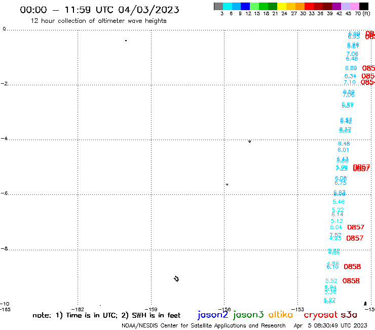Click the latitude axis label -2
This screenshot has width=375, height=330.
(x=4, y=84)
